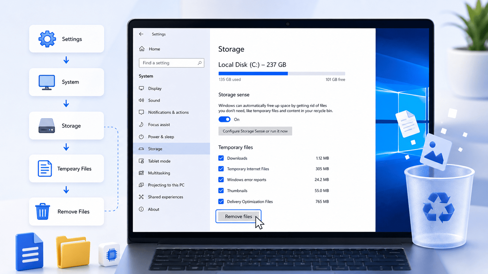The width and height of the screenshot is (488, 274).
Task: Click the 135 GB used label
Action: pyautogui.click(x=230, y=79)
